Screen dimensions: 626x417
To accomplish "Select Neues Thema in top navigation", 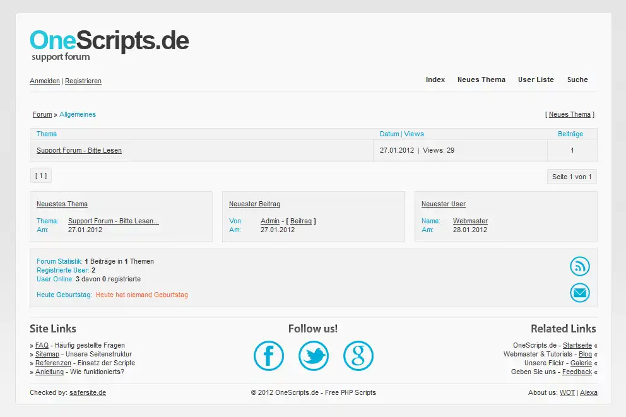I will click(x=481, y=79).
